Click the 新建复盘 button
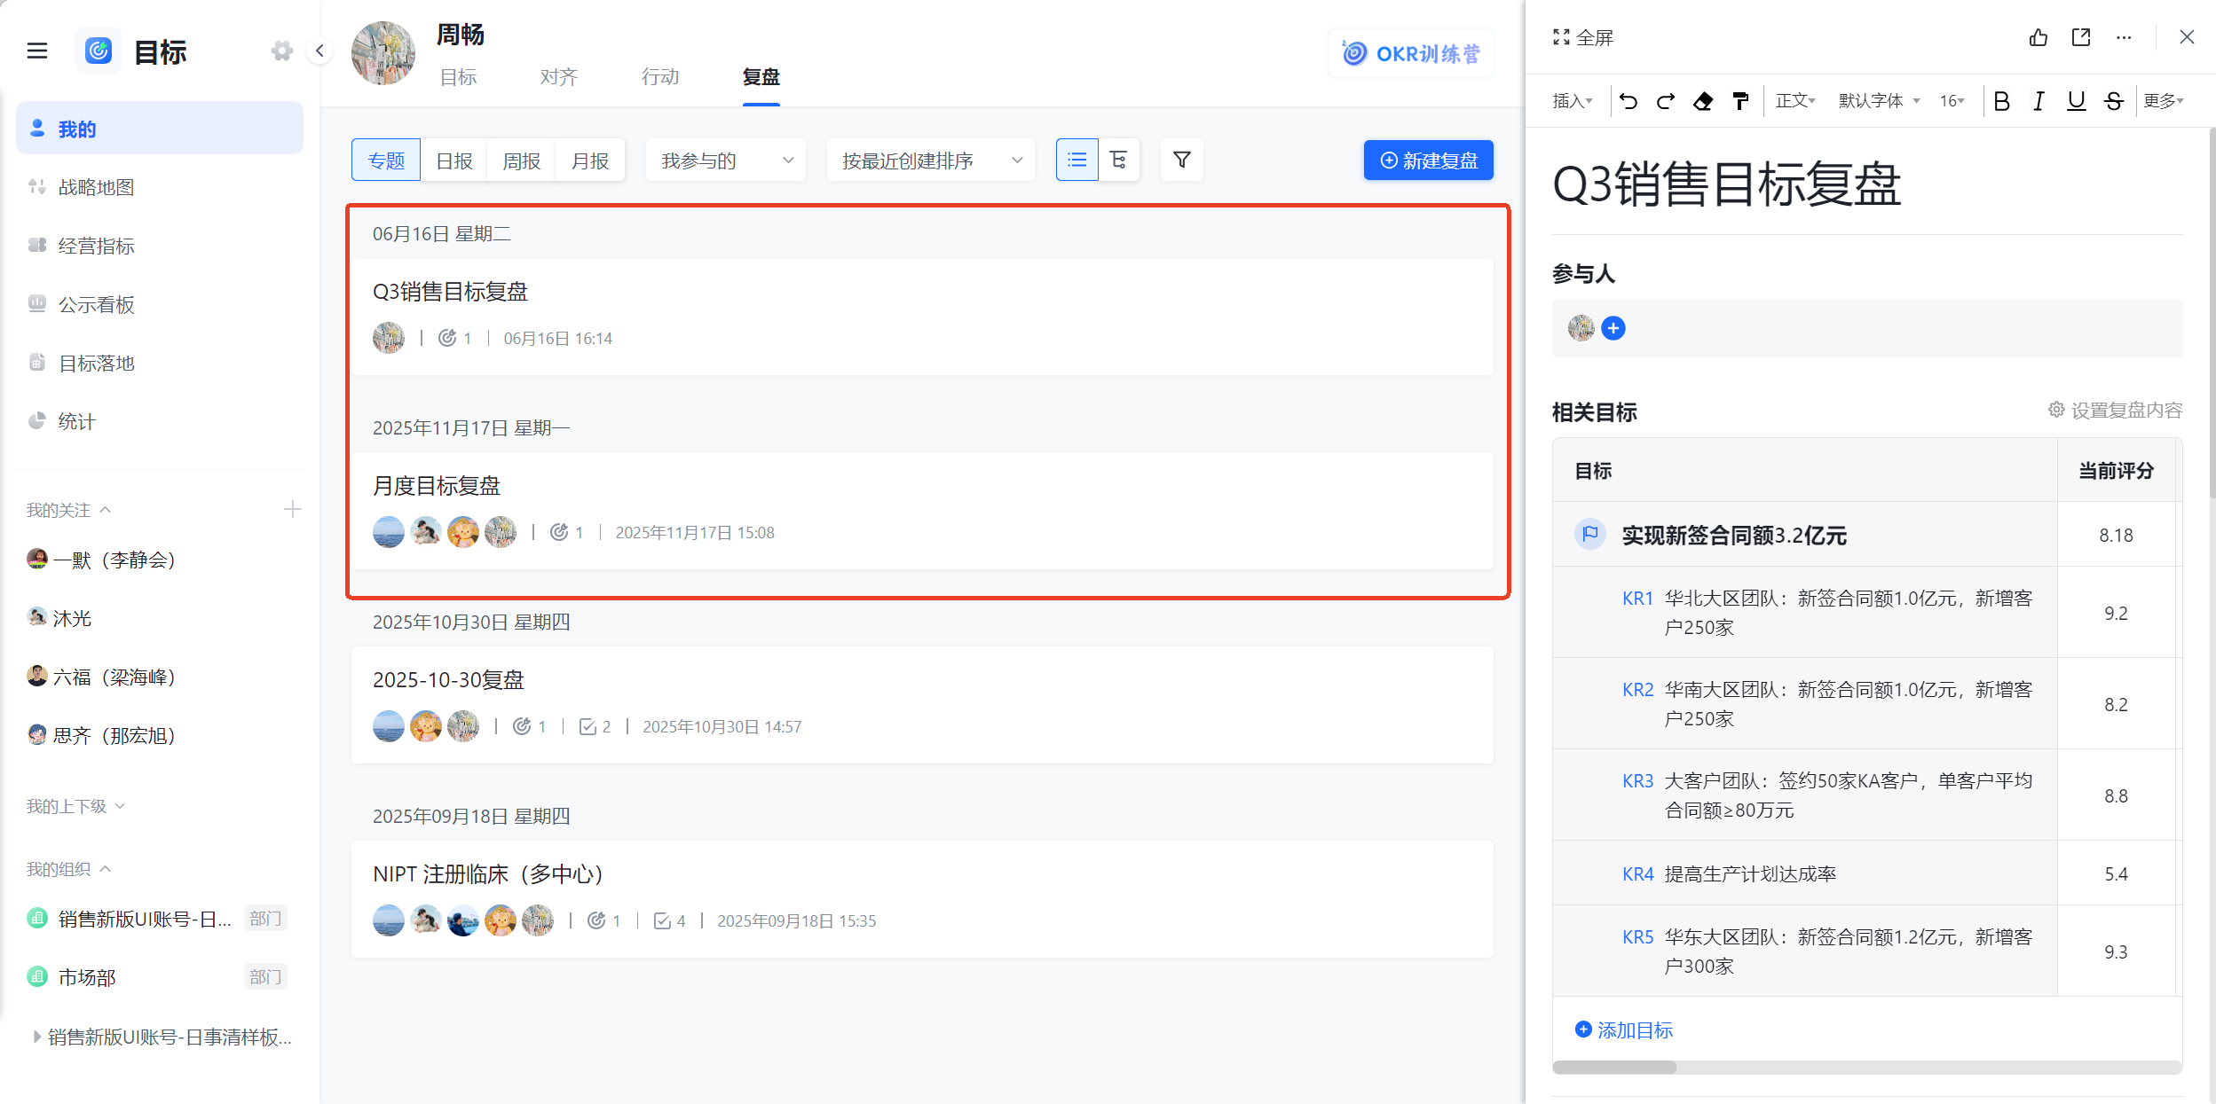Image resolution: width=2216 pixels, height=1104 pixels. pos(1429,161)
